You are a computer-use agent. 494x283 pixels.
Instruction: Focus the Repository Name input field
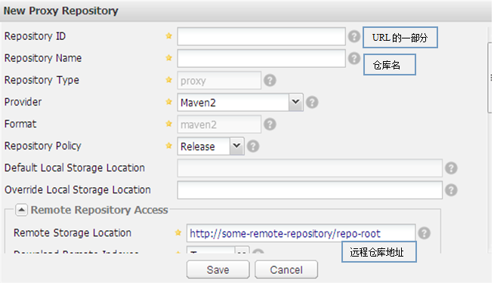click(x=261, y=59)
